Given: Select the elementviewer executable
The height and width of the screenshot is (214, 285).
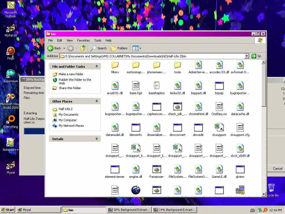Looking at the screenshot, I should 115,172.
